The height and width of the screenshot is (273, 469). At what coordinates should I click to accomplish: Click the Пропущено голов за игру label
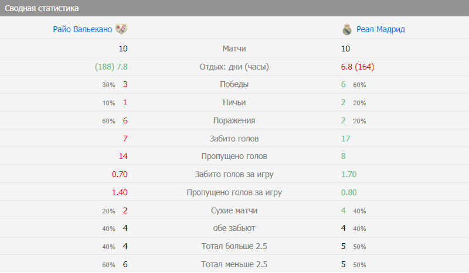[235, 192]
